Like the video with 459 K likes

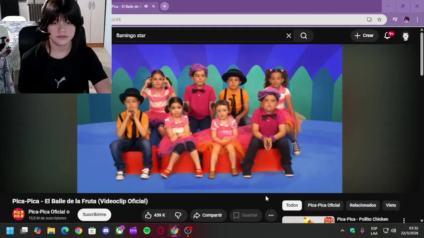click(x=156, y=216)
